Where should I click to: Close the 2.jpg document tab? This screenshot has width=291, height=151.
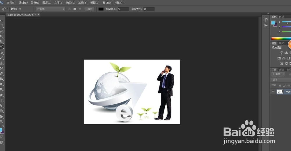(x=38, y=15)
